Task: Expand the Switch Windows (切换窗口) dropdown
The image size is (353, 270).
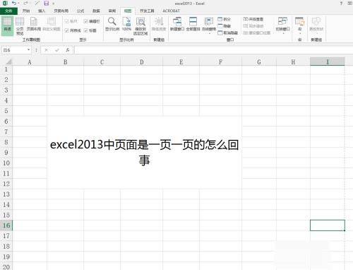Action: (x=282, y=26)
